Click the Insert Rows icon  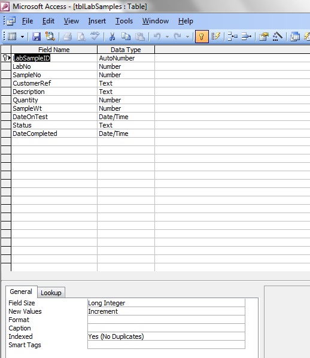232,37
